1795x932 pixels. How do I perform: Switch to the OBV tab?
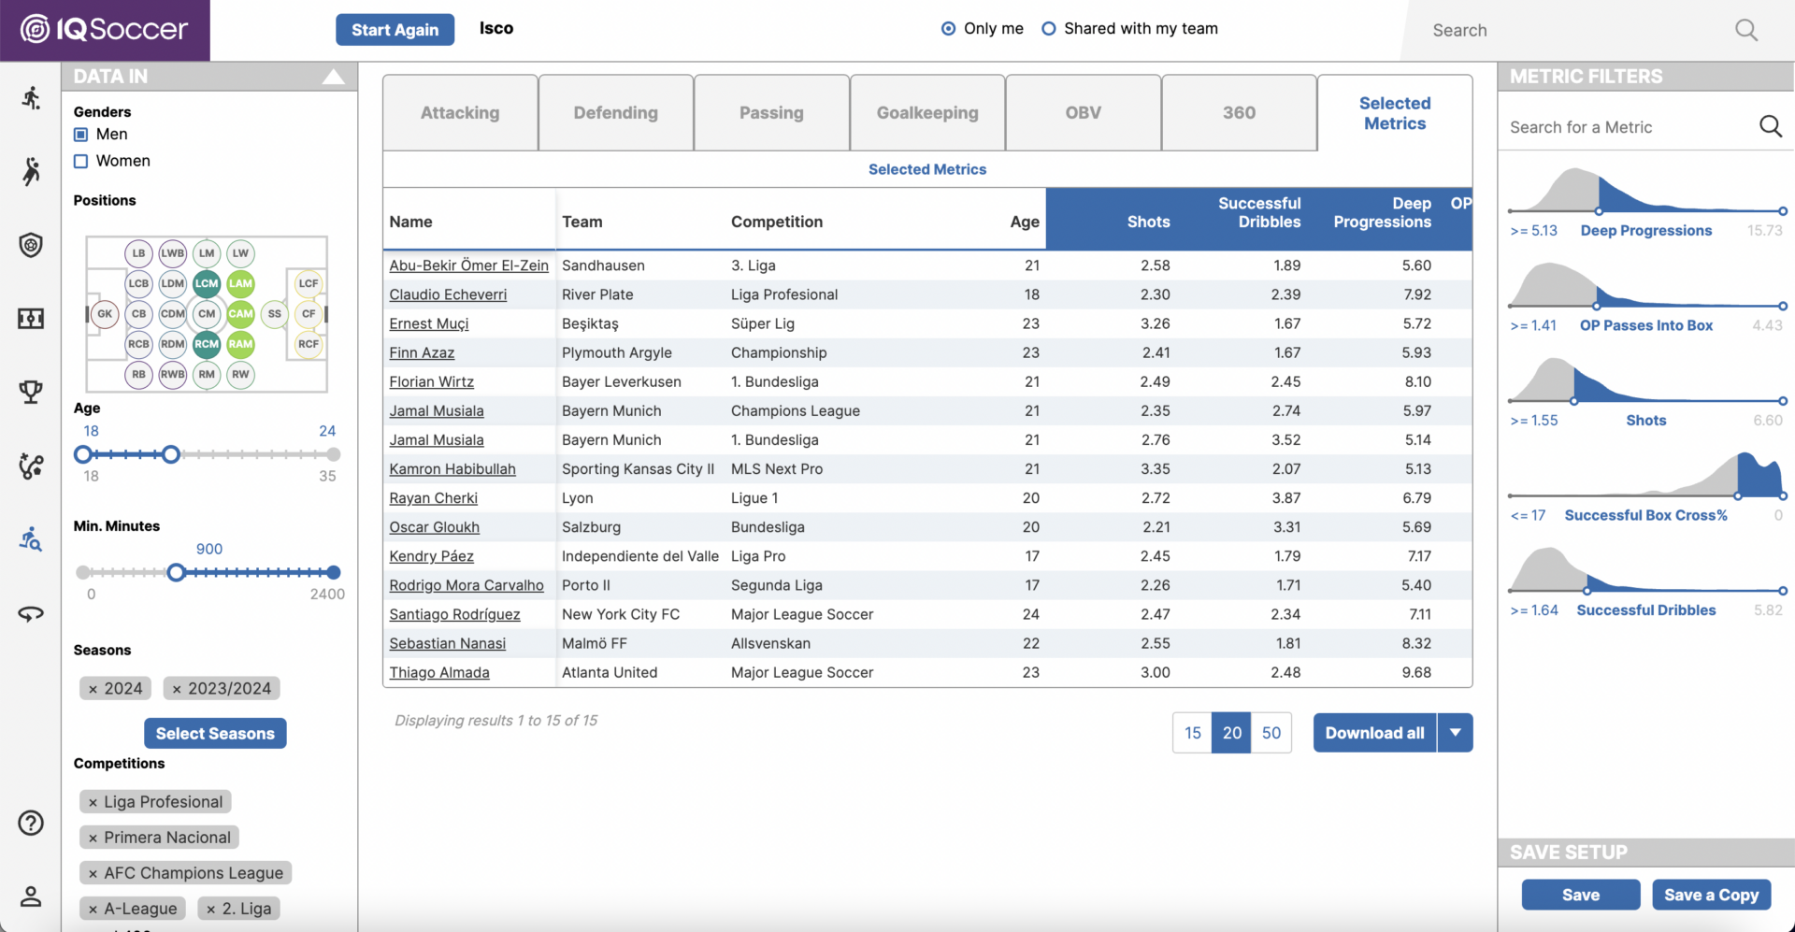click(1084, 112)
